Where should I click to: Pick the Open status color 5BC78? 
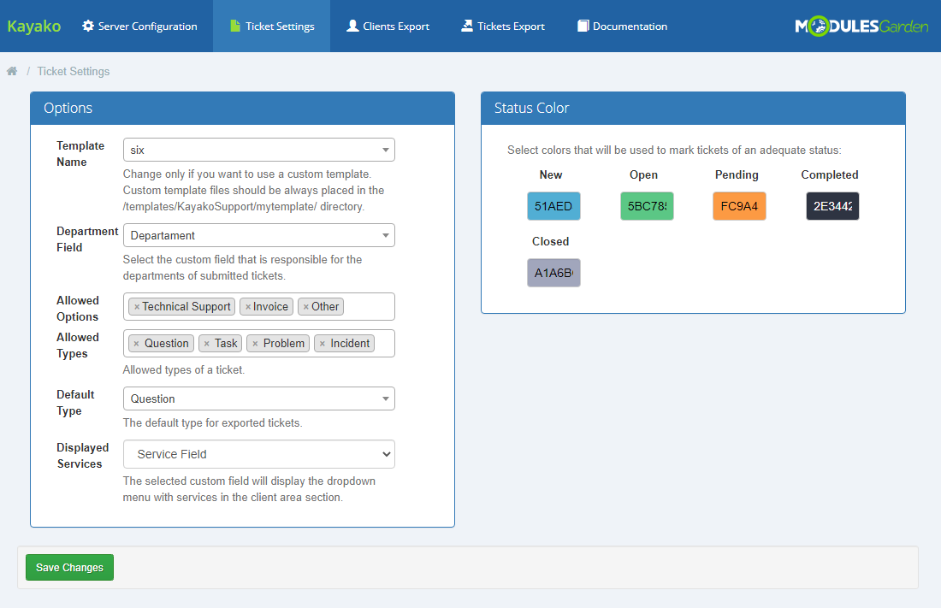[647, 206]
